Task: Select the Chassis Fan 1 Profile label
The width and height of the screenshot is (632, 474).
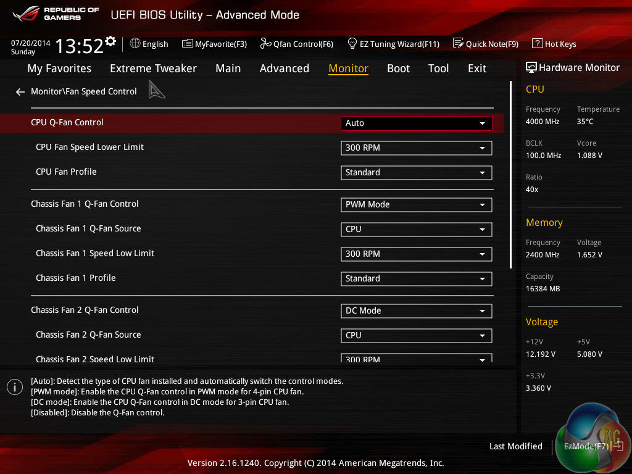Action: pos(76,278)
